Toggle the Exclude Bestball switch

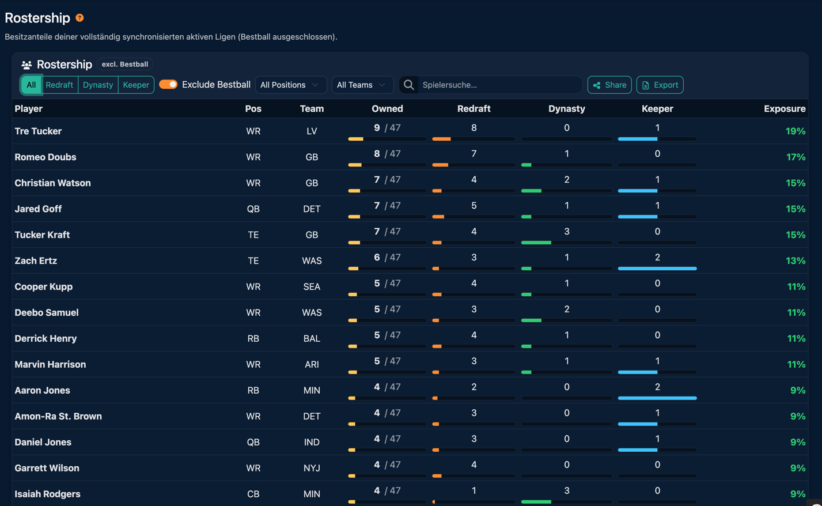click(x=168, y=85)
